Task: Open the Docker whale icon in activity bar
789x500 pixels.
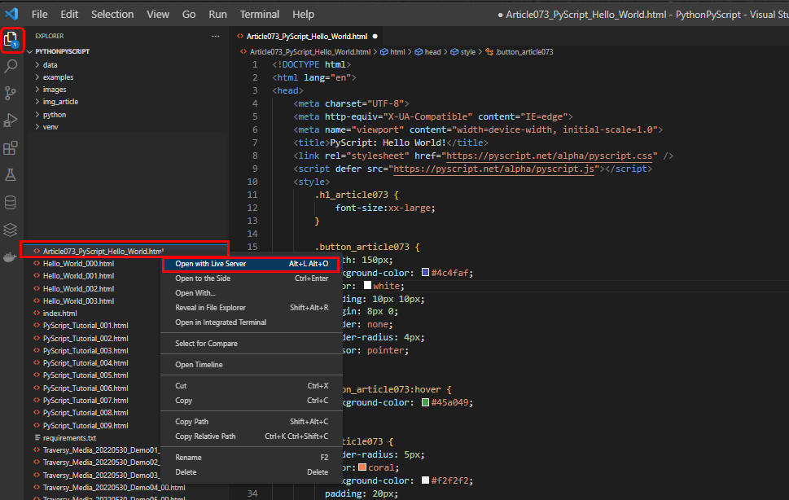Action: click(x=11, y=257)
